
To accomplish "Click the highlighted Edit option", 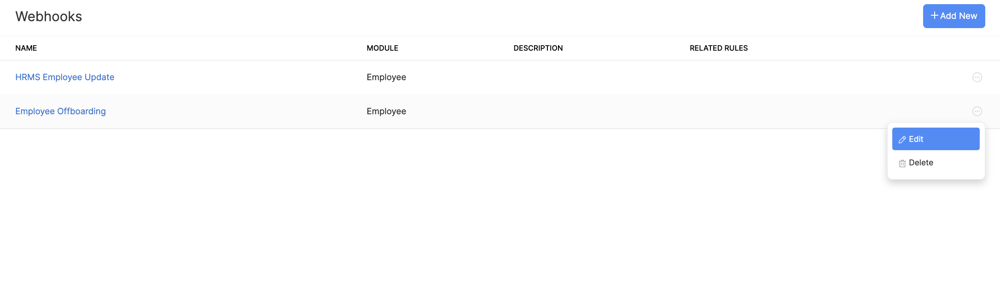I will tap(936, 139).
